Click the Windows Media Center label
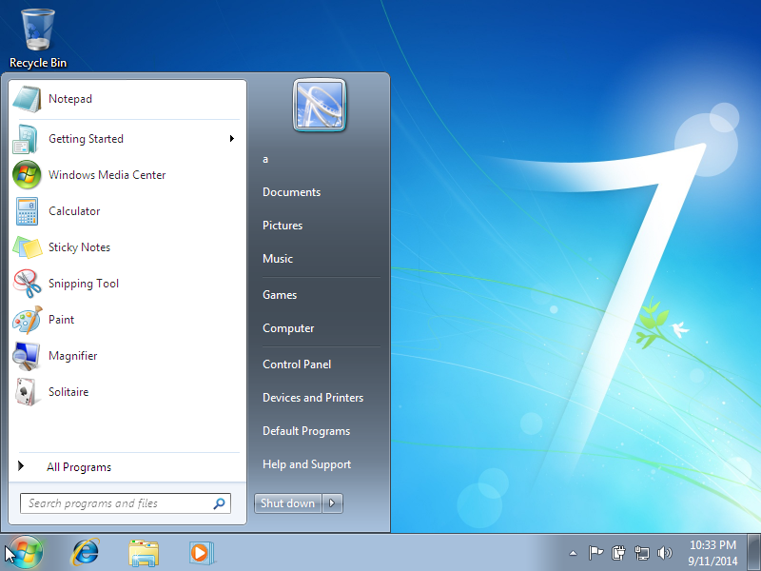 [x=107, y=175]
